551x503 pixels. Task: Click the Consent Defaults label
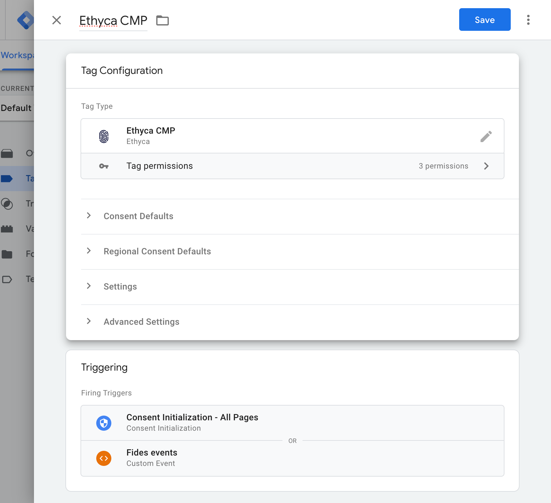coord(138,216)
